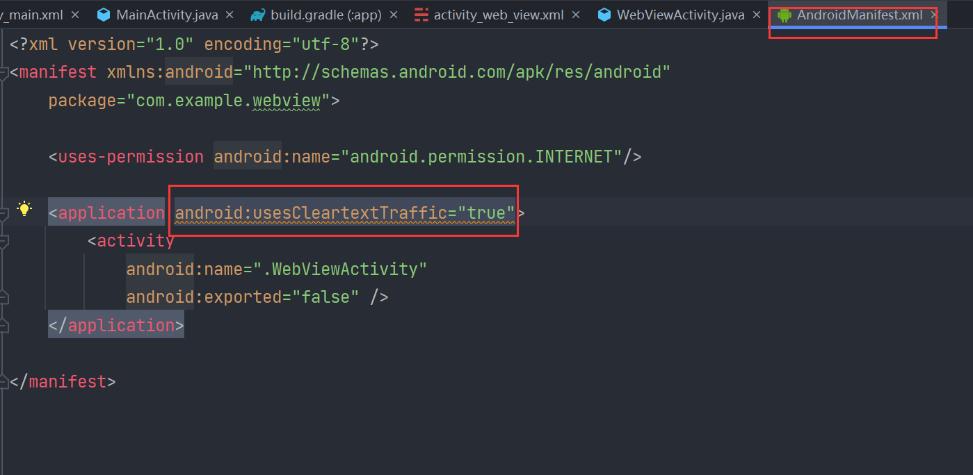Click the INTERNET permission line
This screenshot has height=475, width=973.
click(x=344, y=156)
